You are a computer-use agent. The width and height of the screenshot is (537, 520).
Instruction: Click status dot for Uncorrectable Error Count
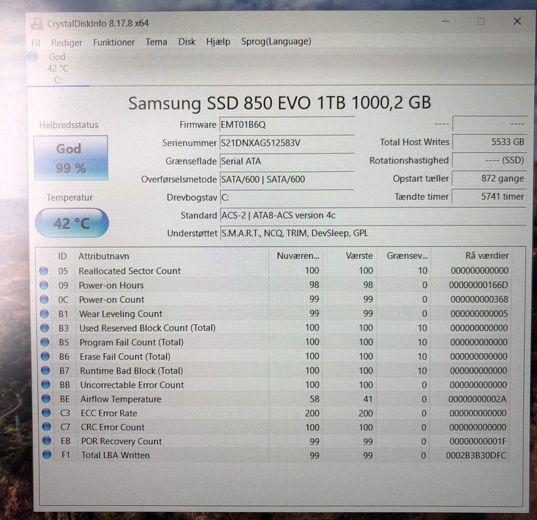pyautogui.click(x=45, y=385)
